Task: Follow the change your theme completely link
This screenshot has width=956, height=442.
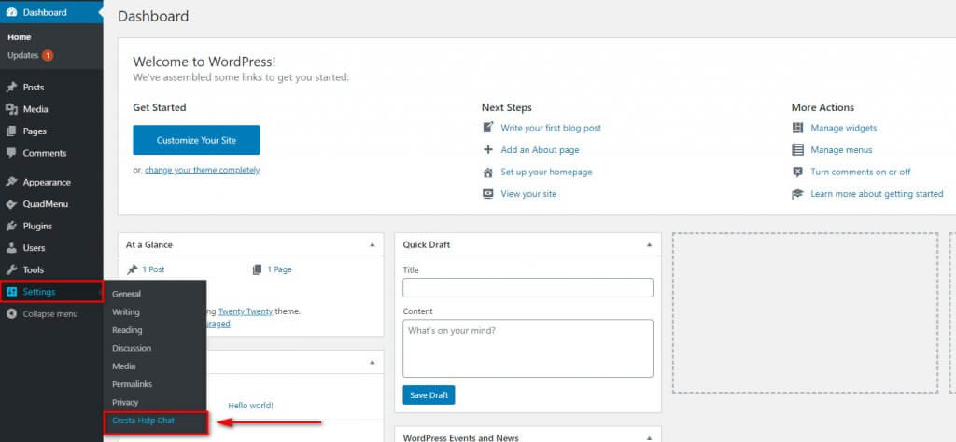Action: click(203, 171)
